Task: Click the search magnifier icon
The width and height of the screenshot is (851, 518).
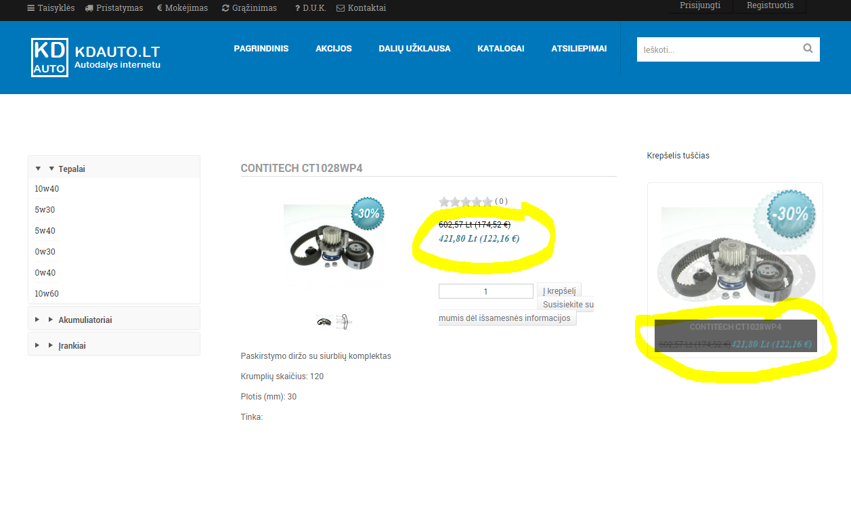Action: [808, 49]
